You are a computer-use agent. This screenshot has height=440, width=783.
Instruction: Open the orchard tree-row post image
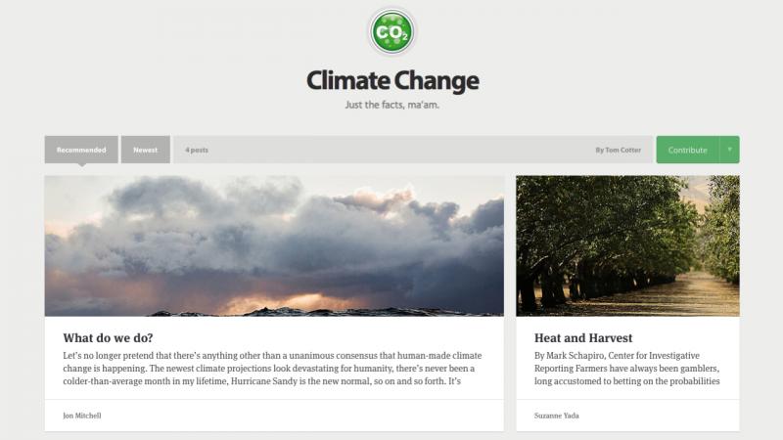tap(627, 246)
